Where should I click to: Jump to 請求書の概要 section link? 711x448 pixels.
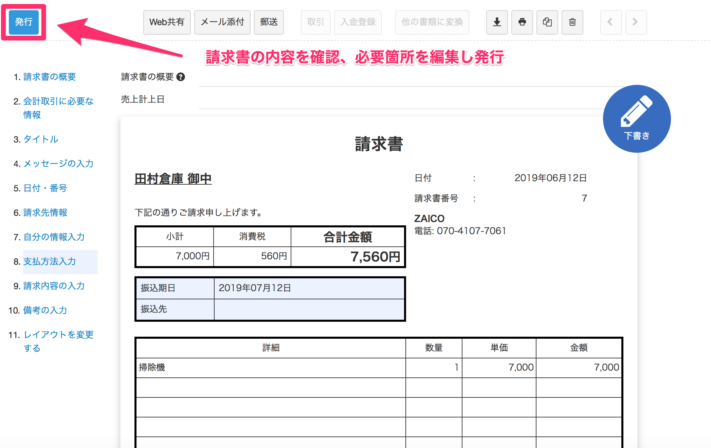pos(50,77)
